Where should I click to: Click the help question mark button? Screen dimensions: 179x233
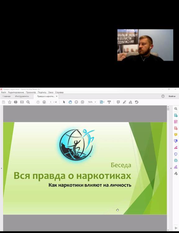click(x=163, y=96)
